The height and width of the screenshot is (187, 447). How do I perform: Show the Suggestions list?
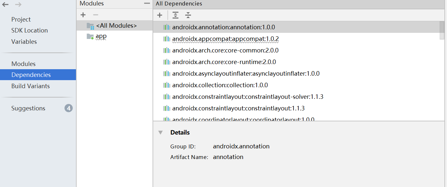(28, 108)
